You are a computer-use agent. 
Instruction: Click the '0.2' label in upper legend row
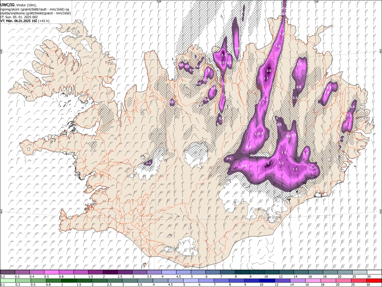[3, 277]
